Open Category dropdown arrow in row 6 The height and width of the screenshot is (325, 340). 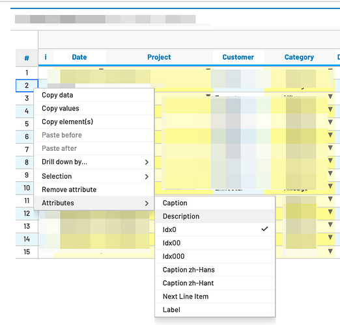tap(330, 135)
